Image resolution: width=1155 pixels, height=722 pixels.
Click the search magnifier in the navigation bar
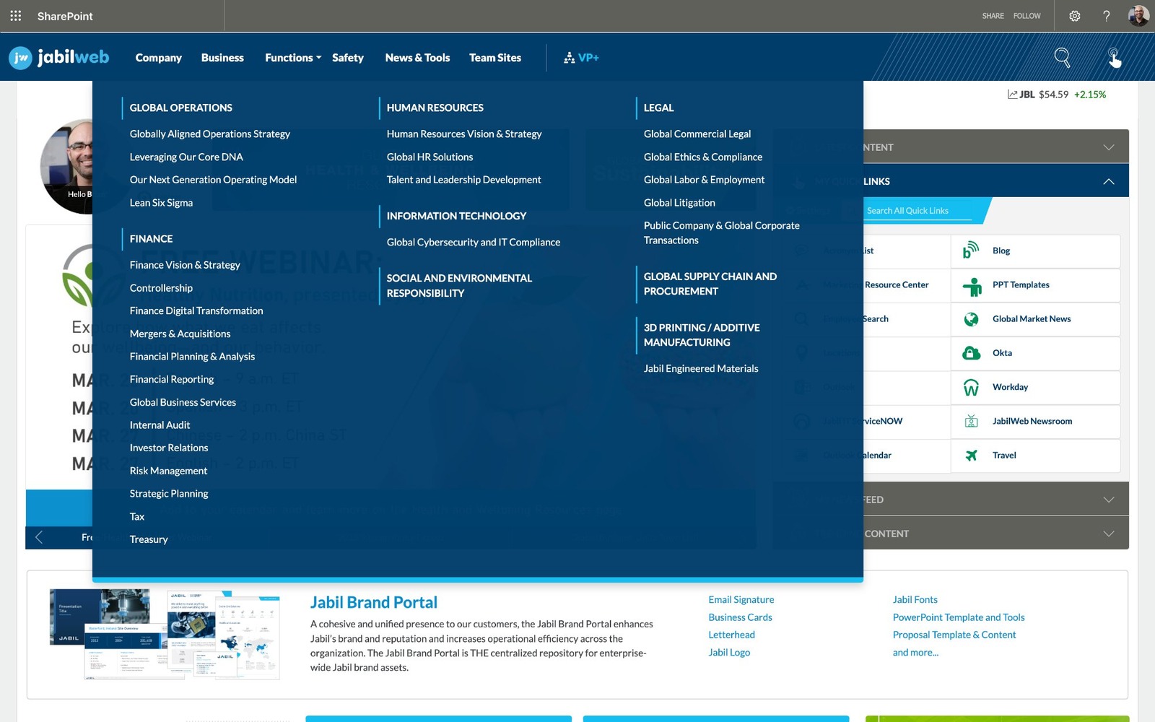[x=1062, y=57]
